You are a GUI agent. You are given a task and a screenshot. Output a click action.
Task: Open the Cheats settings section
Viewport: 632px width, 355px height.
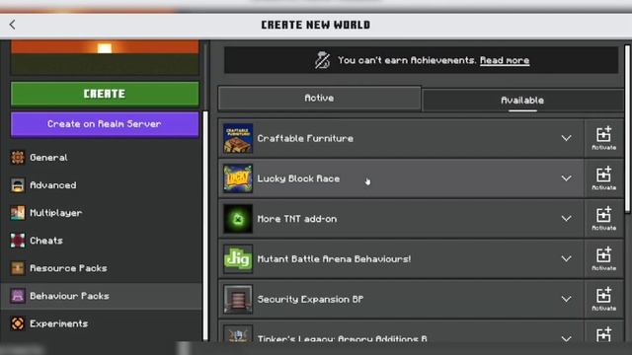(x=102, y=241)
